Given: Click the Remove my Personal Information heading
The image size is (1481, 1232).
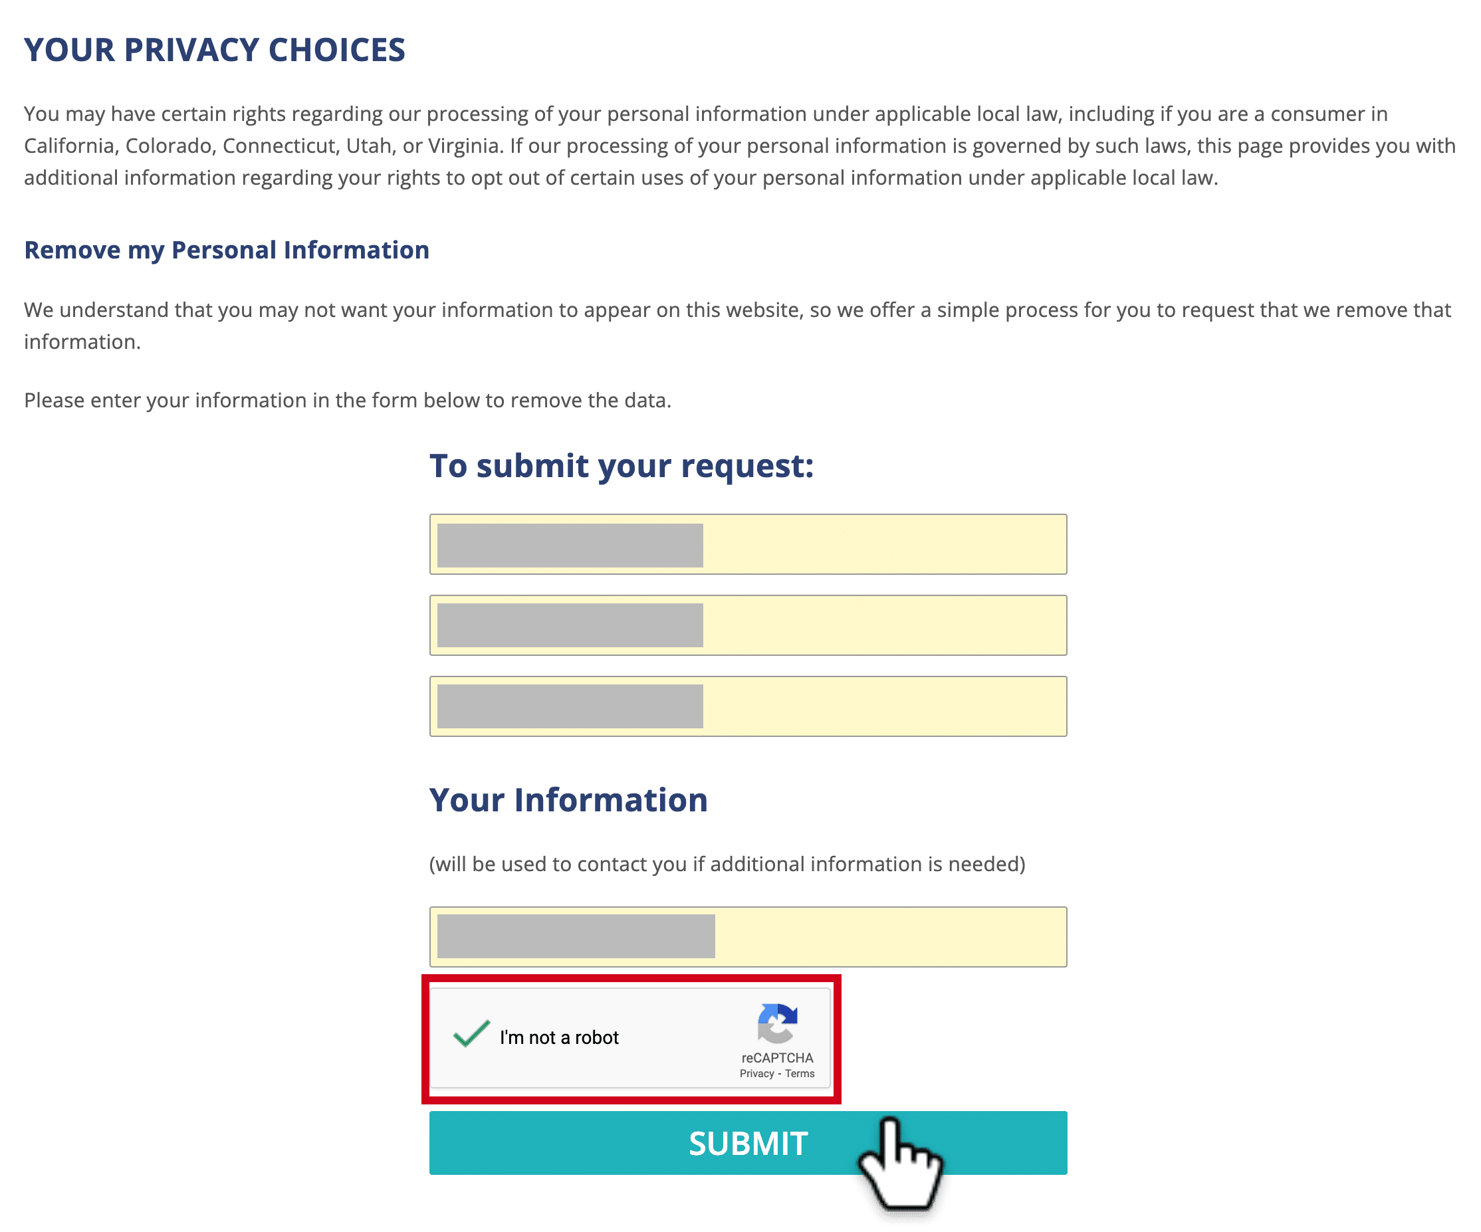Looking at the screenshot, I should [227, 251].
